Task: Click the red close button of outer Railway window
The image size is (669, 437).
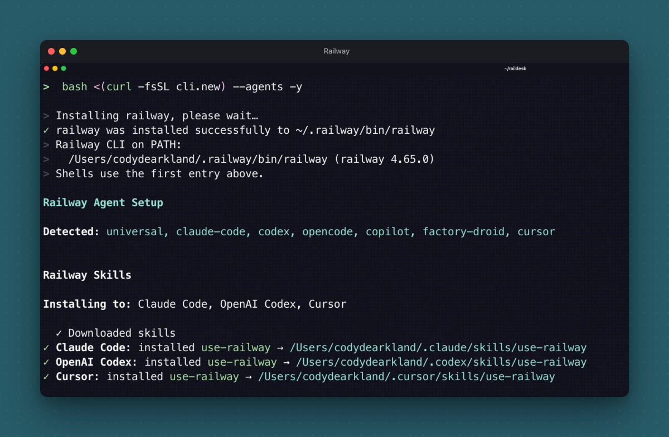Action: [51, 51]
